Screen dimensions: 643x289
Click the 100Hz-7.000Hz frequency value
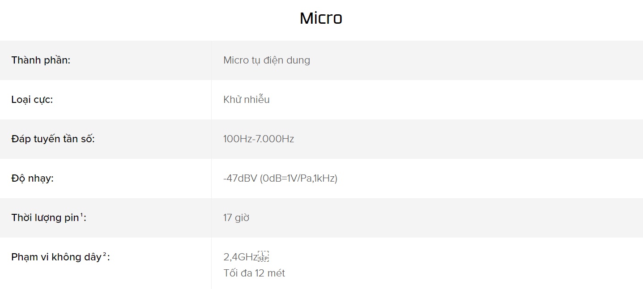(x=259, y=139)
